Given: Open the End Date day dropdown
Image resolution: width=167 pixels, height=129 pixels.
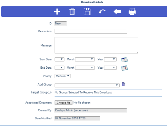Looking at the screenshot, I should (59, 68).
